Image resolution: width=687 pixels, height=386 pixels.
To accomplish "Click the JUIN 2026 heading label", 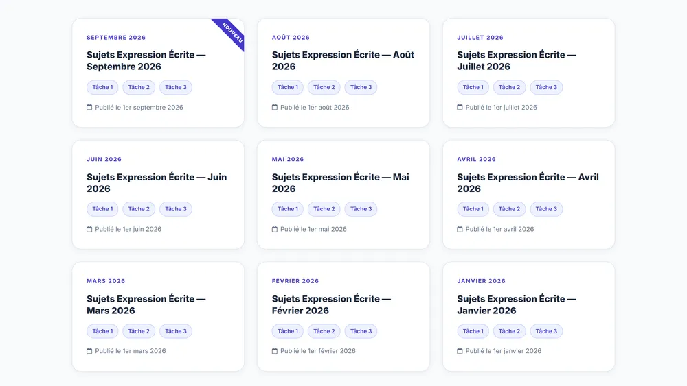I will point(104,160).
